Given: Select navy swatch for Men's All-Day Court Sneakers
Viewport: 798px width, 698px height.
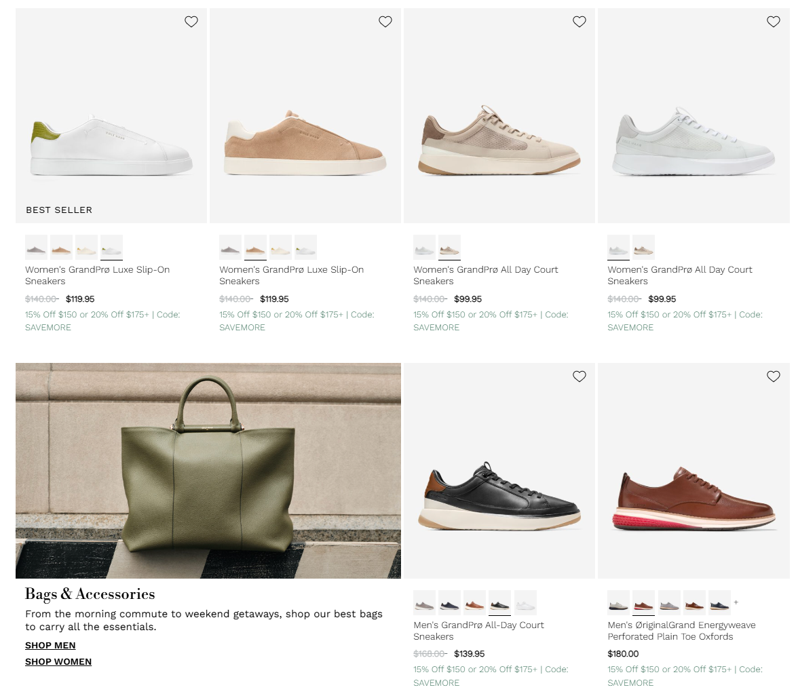Looking at the screenshot, I should [x=449, y=602].
